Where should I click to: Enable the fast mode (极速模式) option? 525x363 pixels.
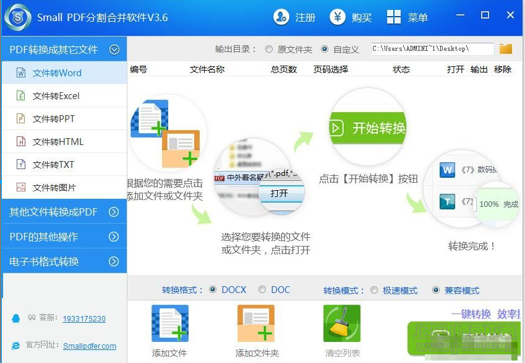[x=374, y=291]
